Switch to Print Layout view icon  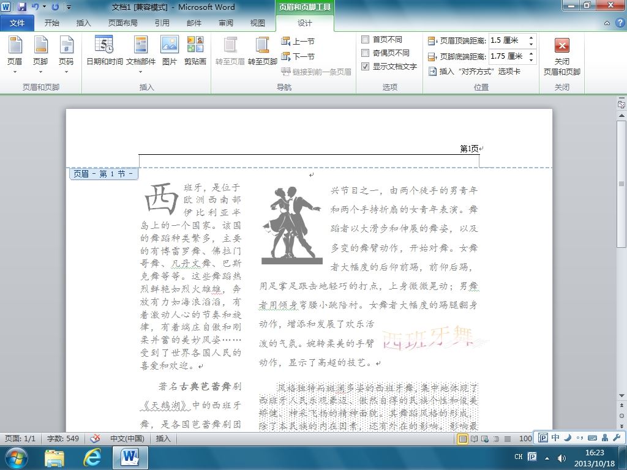tap(463, 439)
